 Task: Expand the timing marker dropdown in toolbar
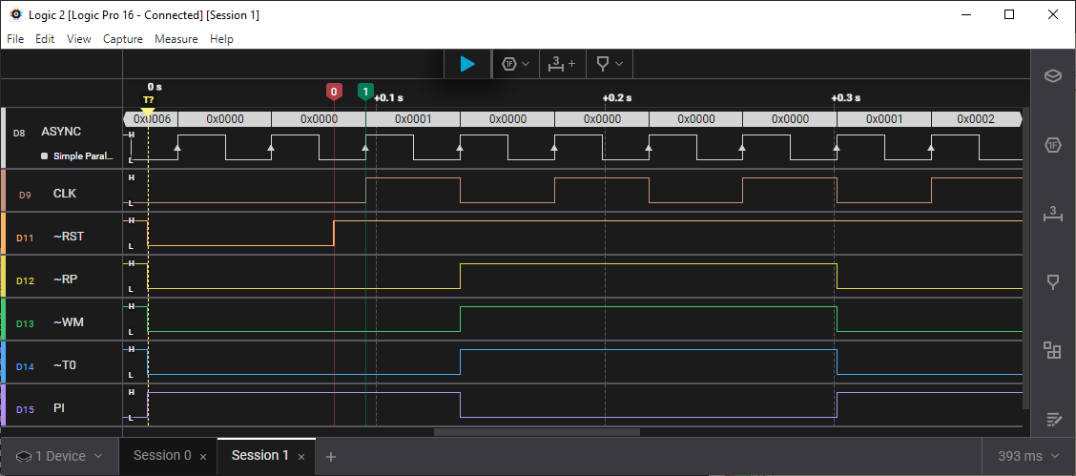609,64
